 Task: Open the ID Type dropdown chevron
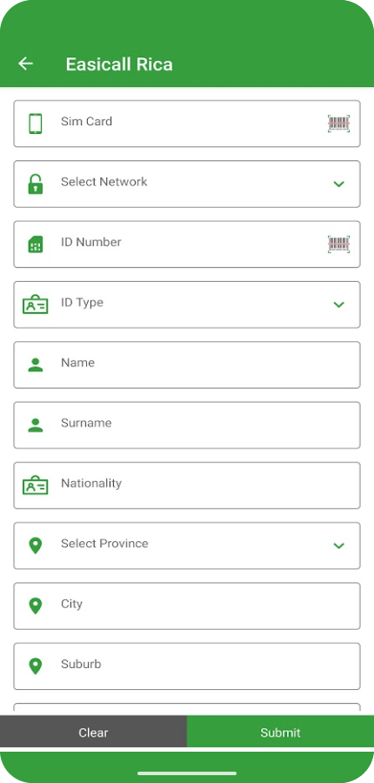338,304
